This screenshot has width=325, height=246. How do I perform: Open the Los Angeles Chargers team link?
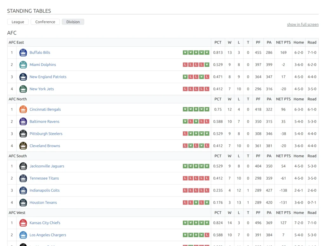click(48, 235)
